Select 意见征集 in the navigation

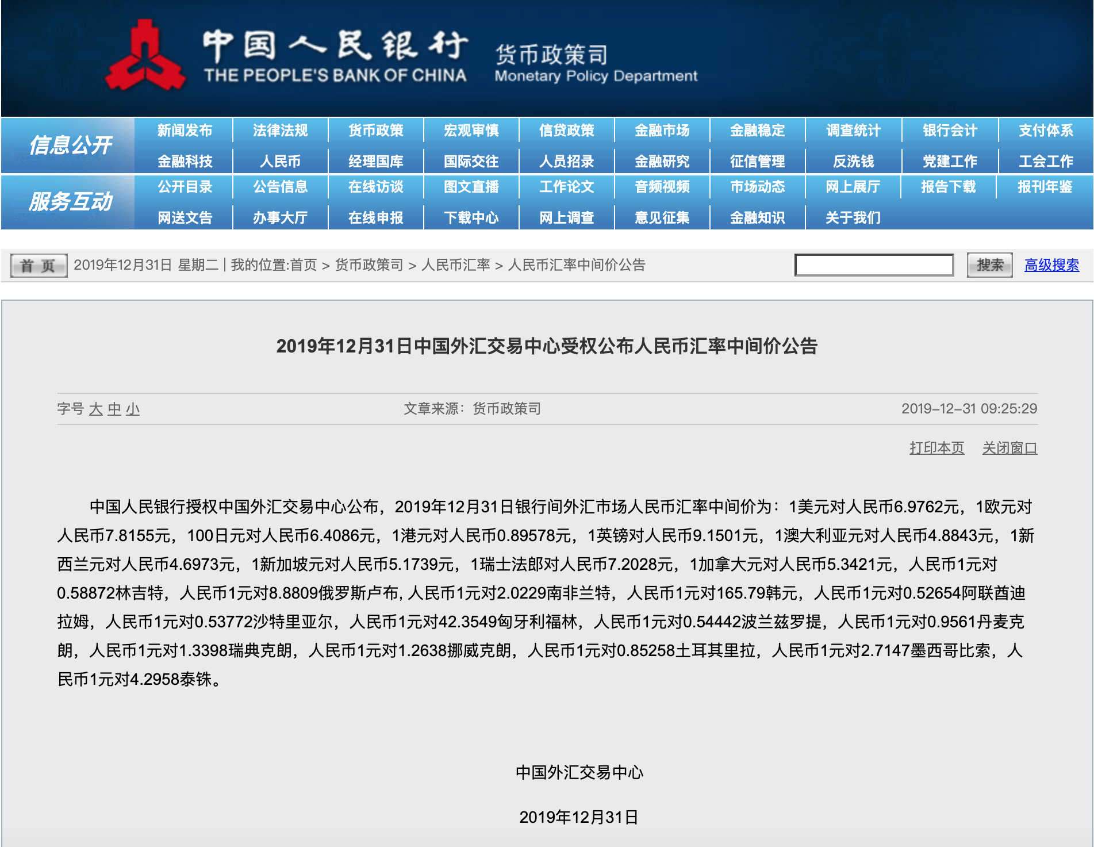coord(662,218)
